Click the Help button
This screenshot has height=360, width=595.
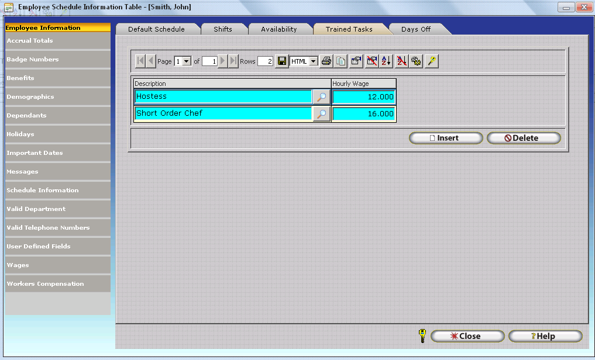(x=545, y=336)
